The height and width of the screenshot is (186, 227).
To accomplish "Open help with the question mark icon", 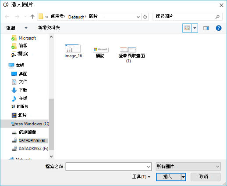I will click(219, 28).
